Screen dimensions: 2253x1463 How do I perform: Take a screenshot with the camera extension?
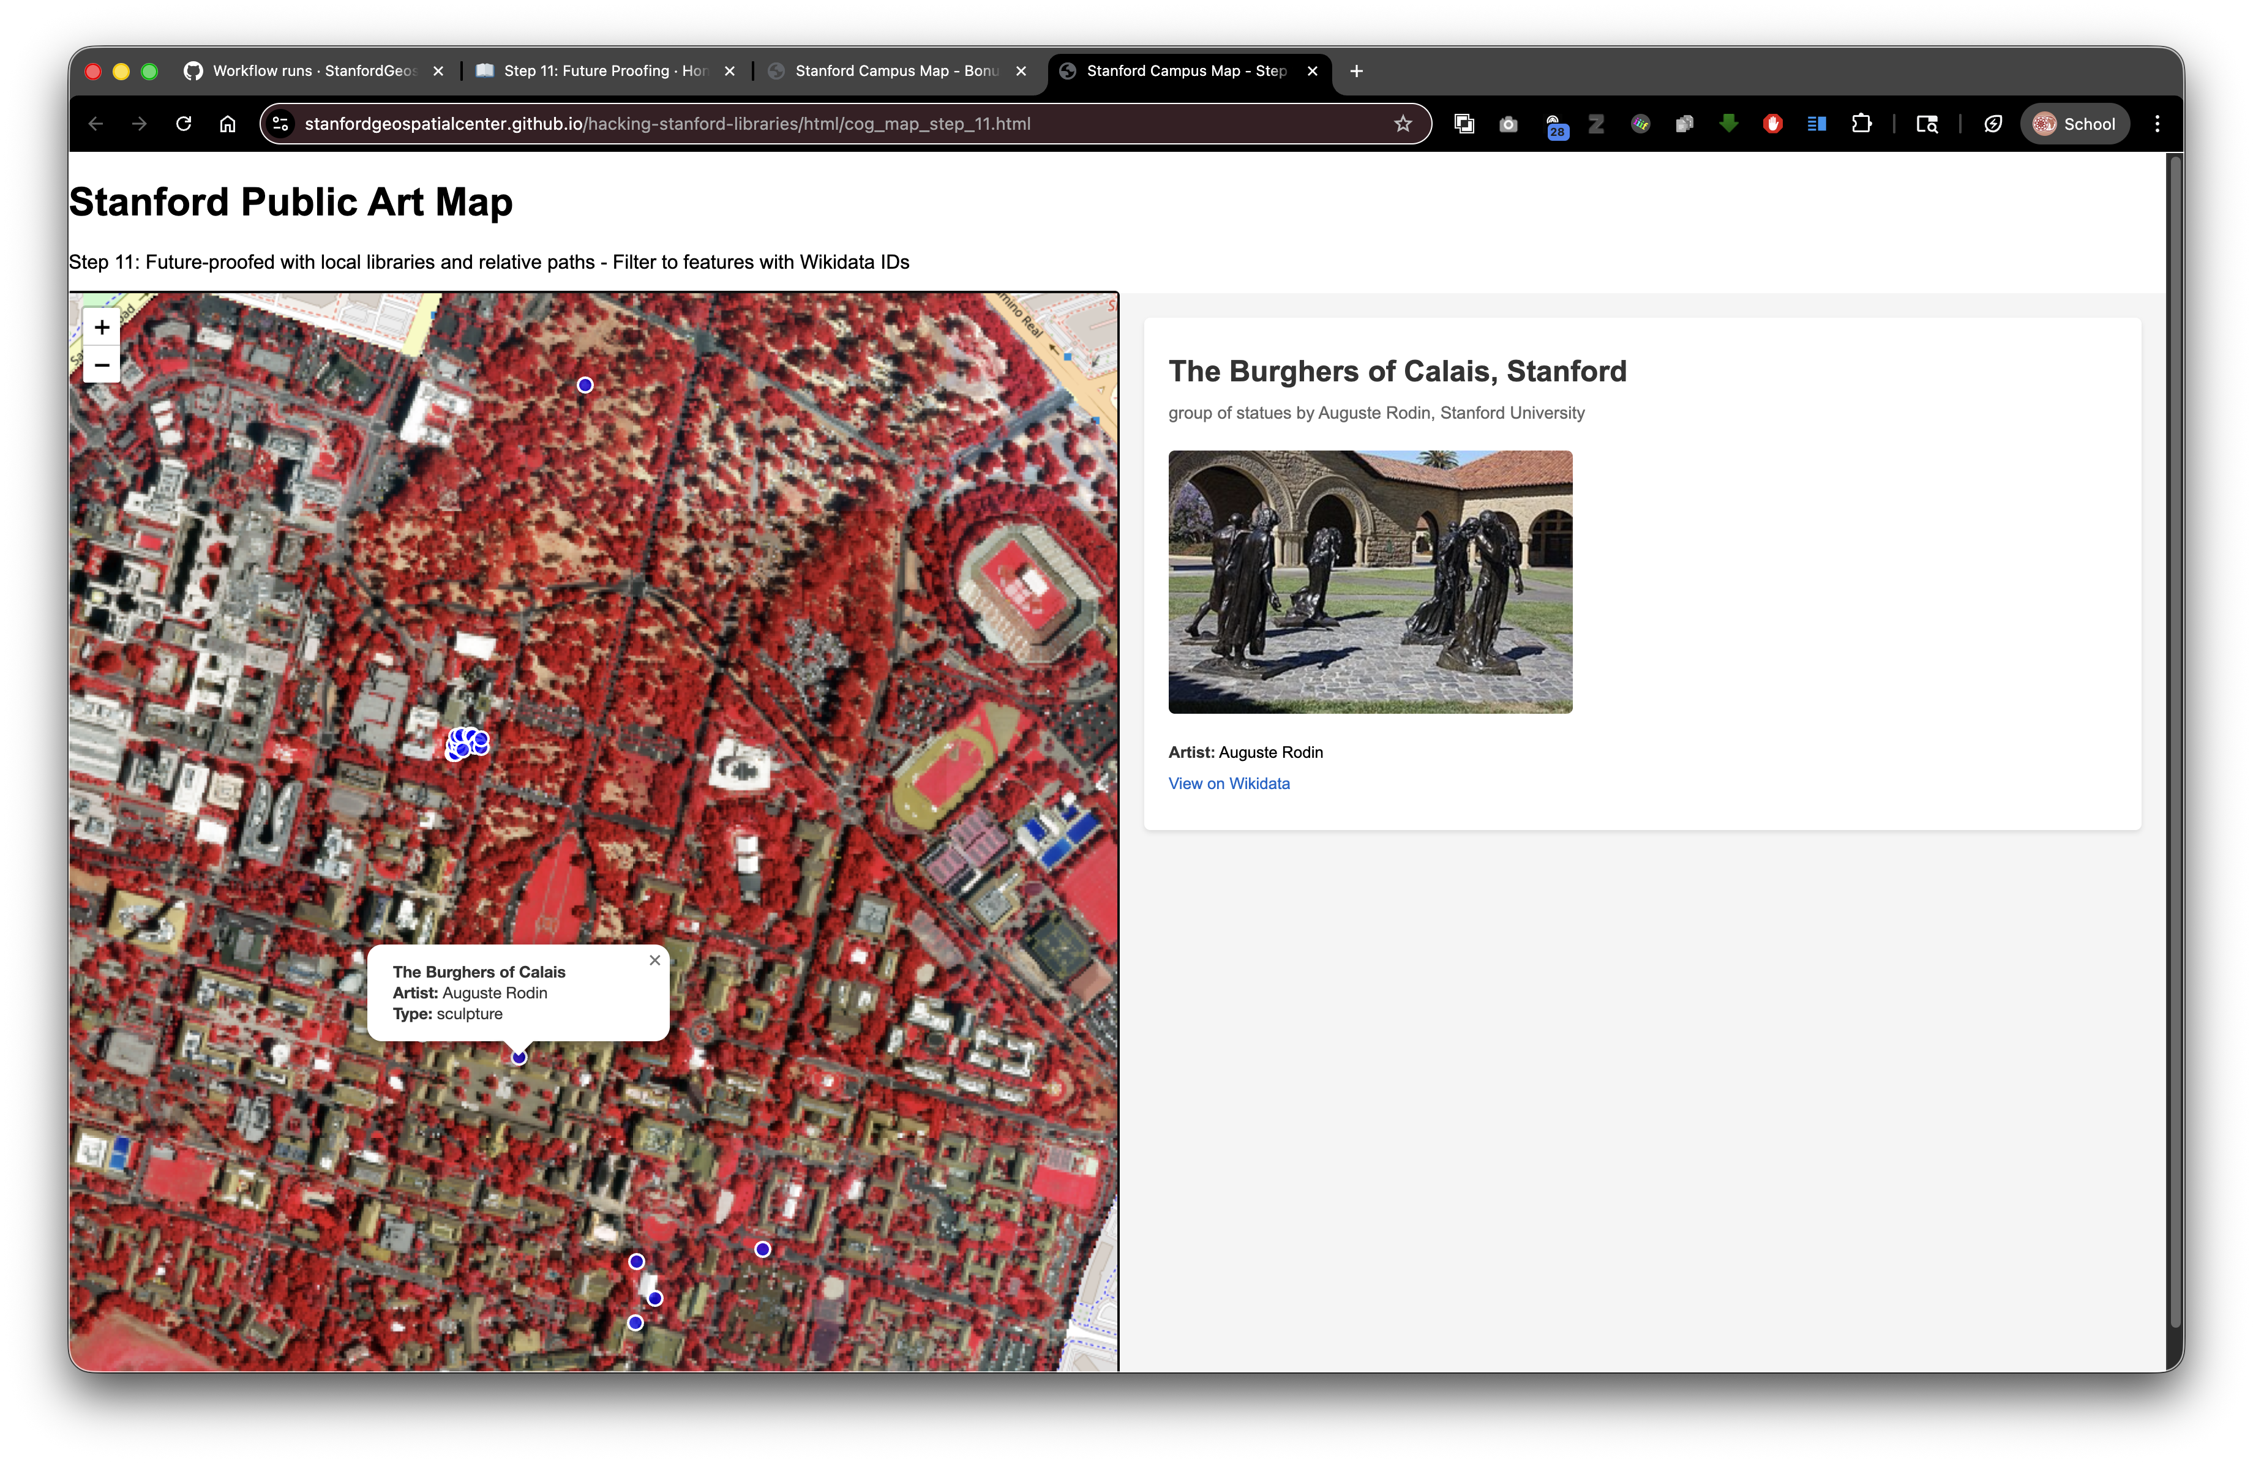[x=1508, y=123]
